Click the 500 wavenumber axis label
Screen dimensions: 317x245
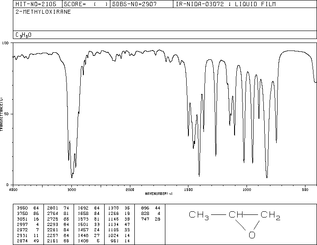(x=305, y=190)
